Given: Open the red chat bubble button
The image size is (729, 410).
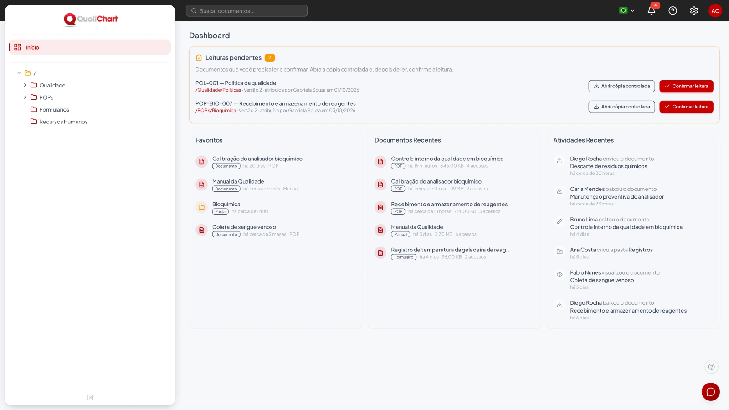Looking at the screenshot, I should point(711,392).
